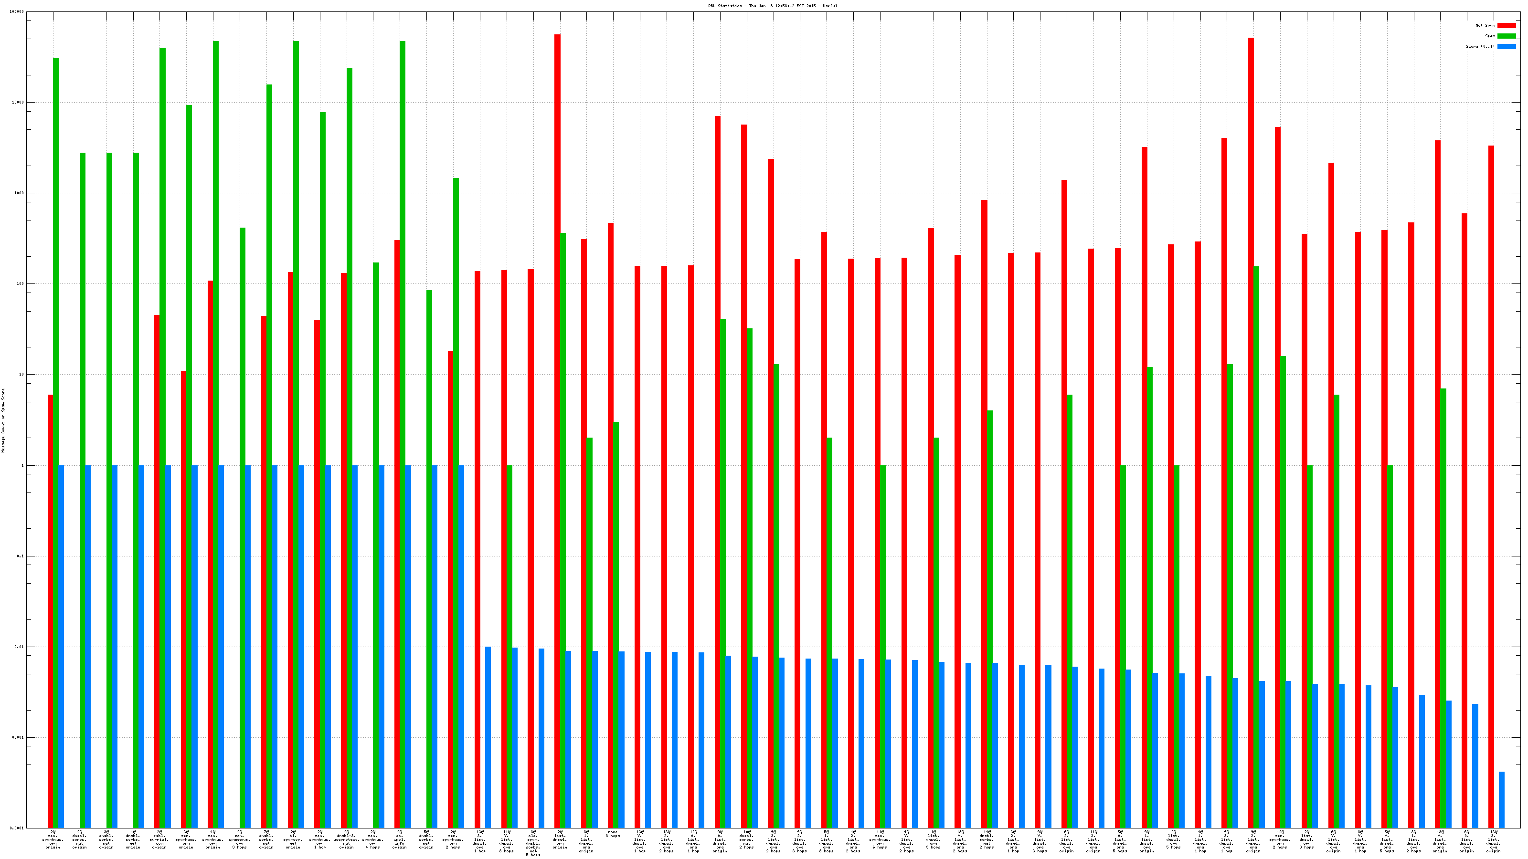Click the 1000 y-axis tick label

point(19,193)
